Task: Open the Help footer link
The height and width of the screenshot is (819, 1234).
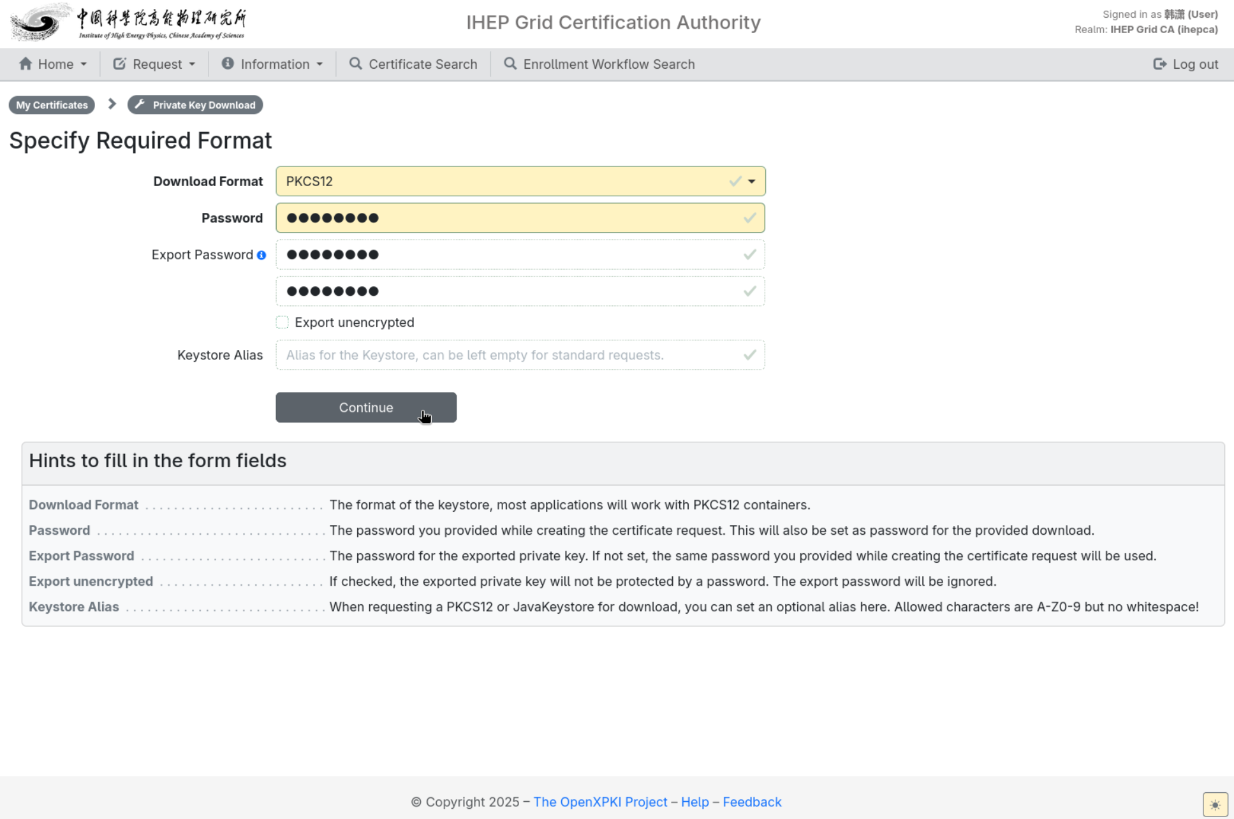Action: pyautogui.click(x=695, y=802)
